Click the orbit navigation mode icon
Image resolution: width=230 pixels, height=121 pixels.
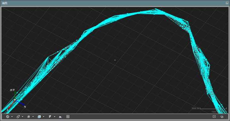click(8, 117)
